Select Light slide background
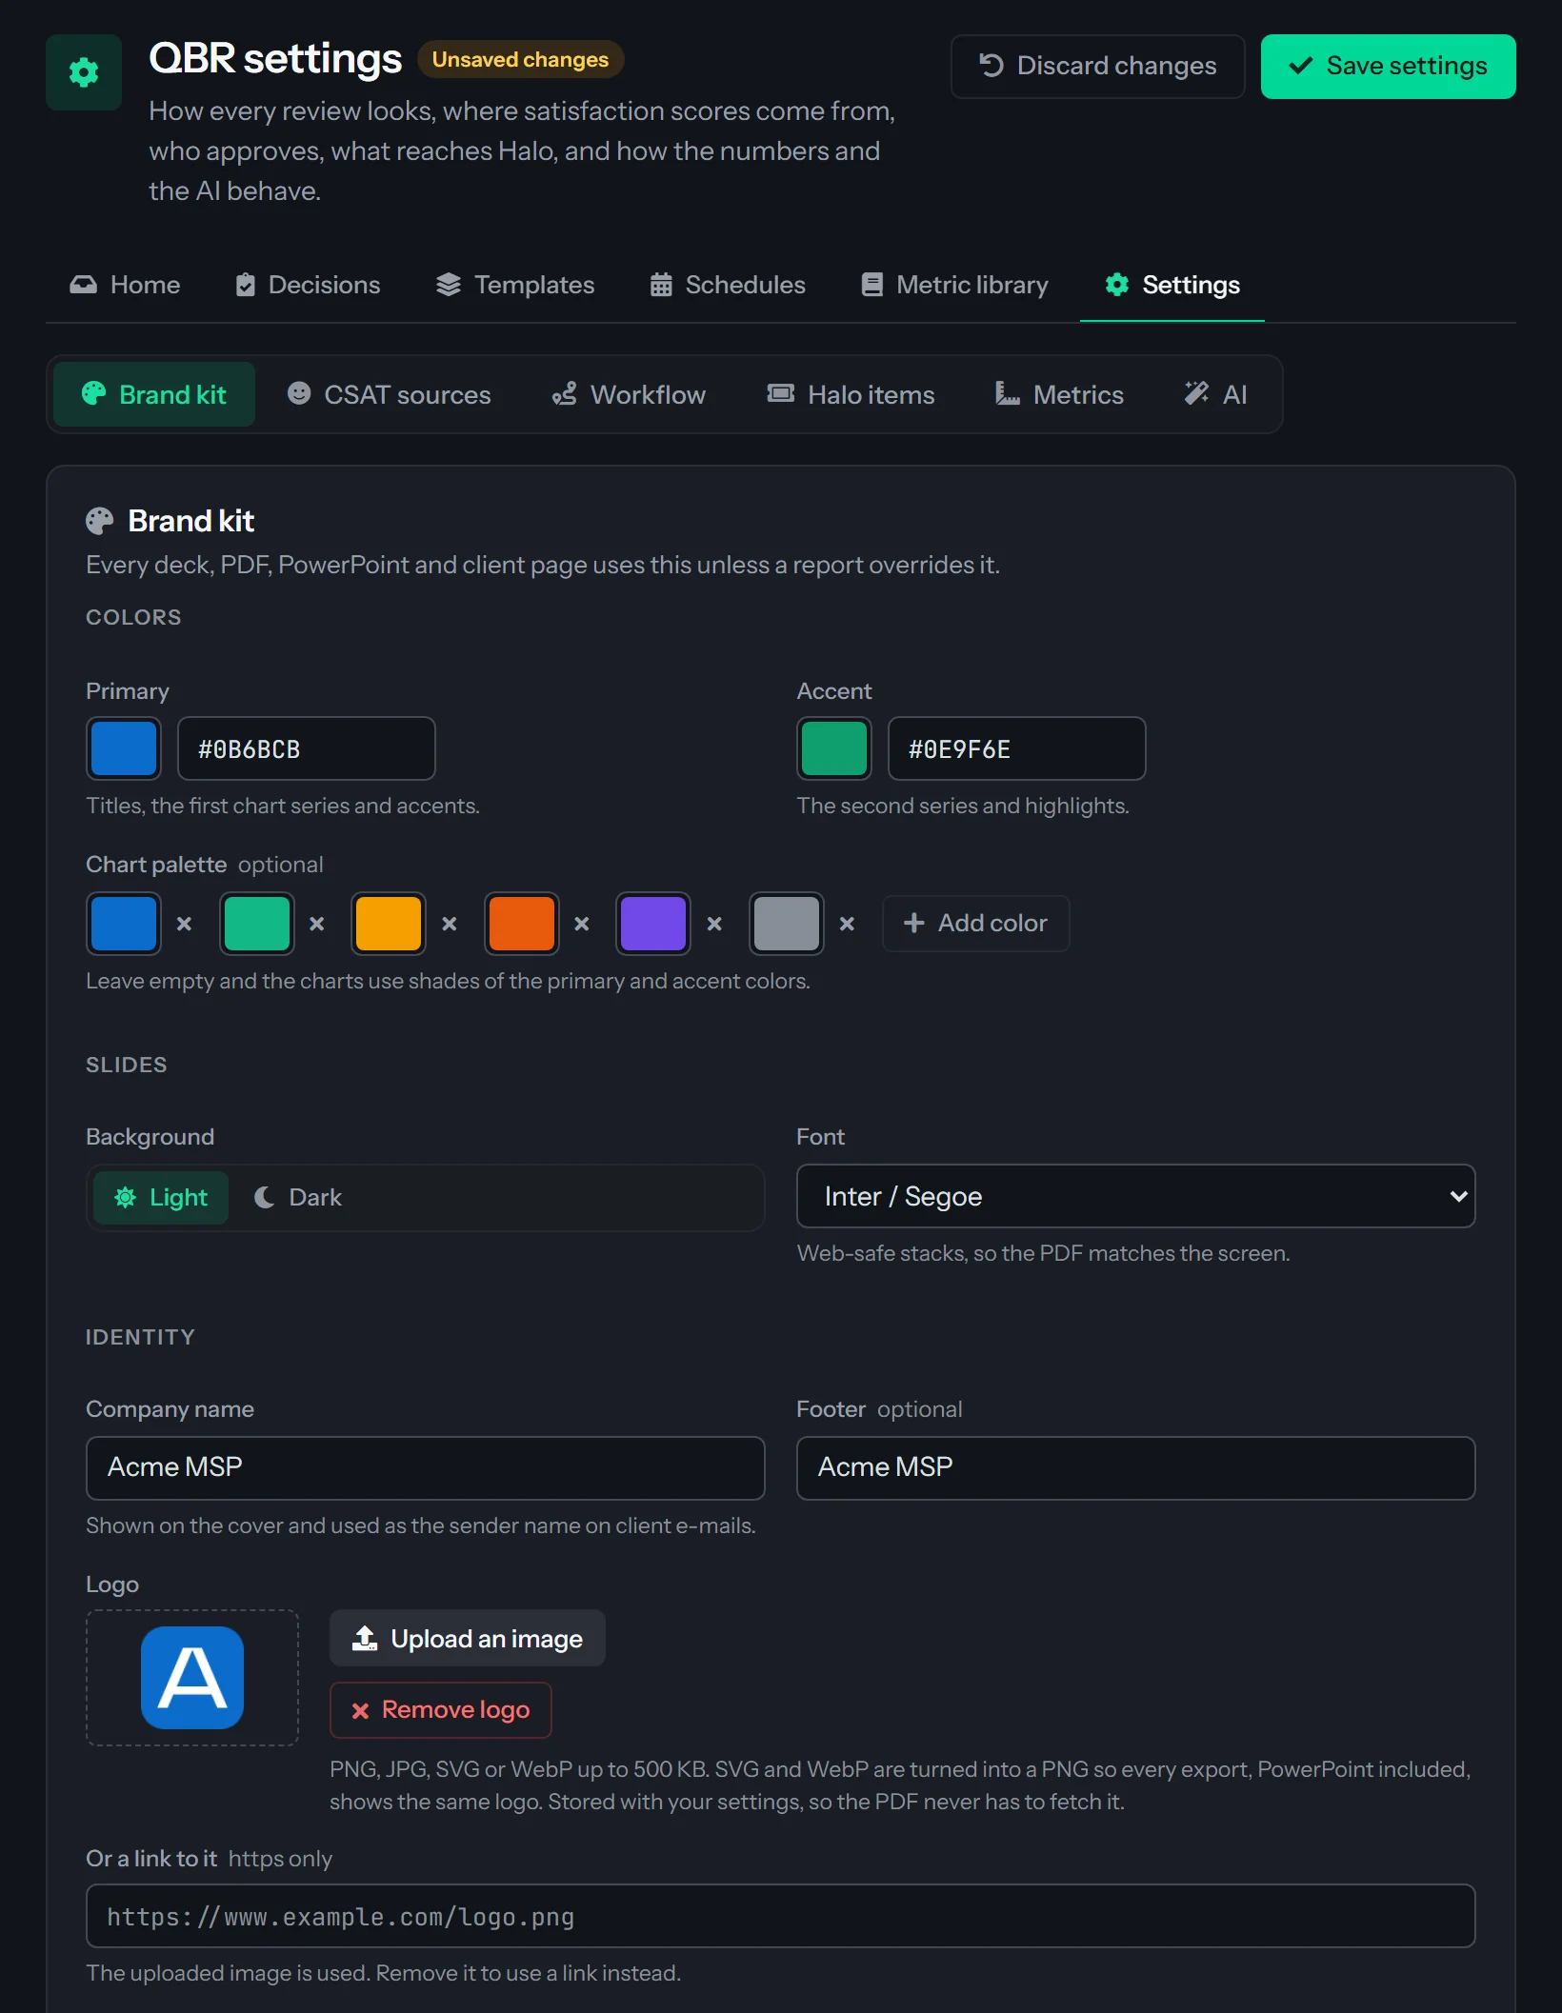The height and width of the screenshot is (2013, 1562). [x=161, y=1198]
